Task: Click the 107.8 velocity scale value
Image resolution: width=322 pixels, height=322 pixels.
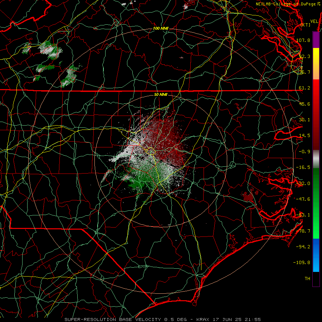Action: tap(303, 40)
